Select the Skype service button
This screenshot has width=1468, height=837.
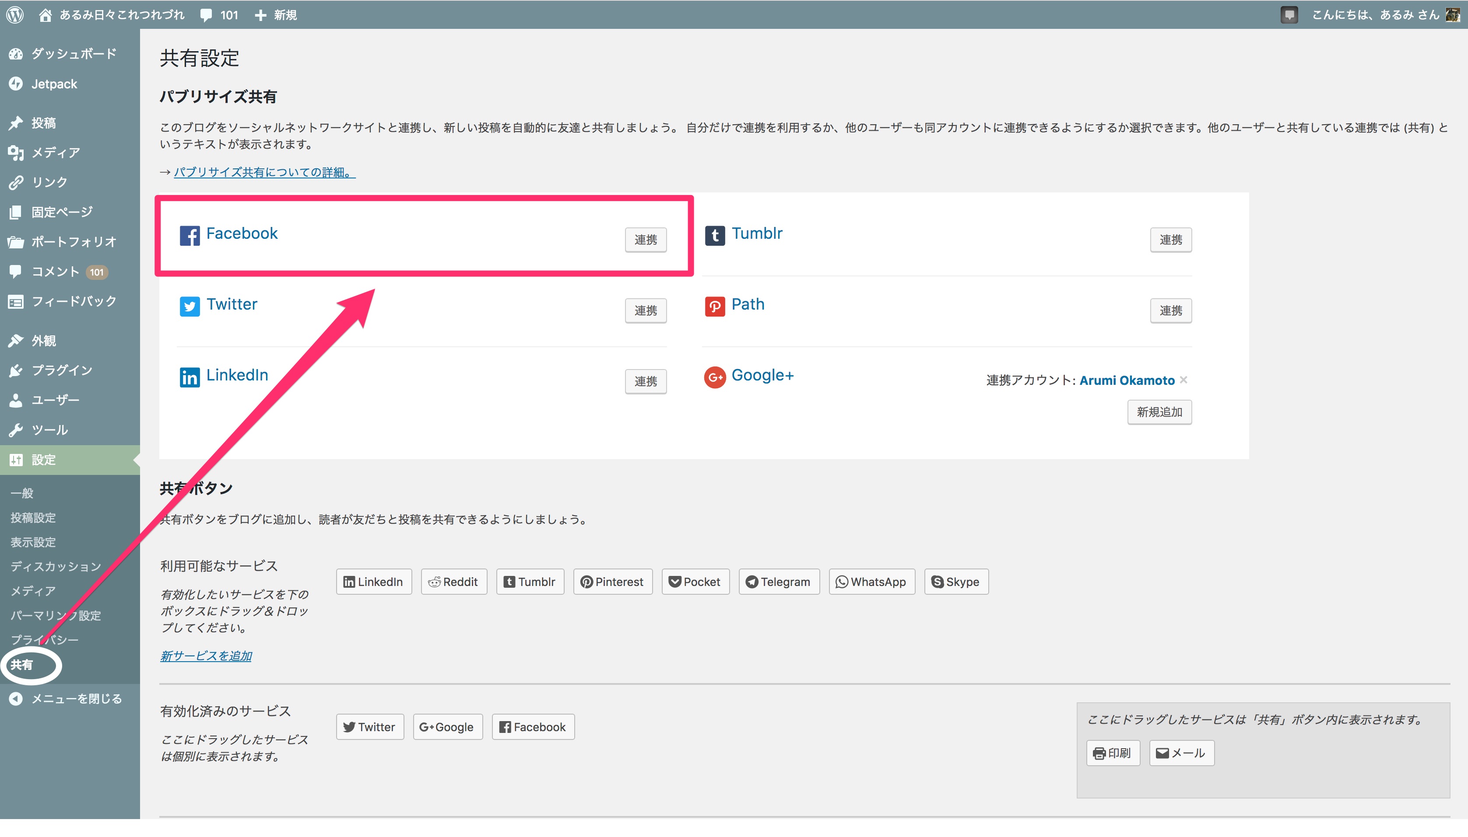[956, 582]
